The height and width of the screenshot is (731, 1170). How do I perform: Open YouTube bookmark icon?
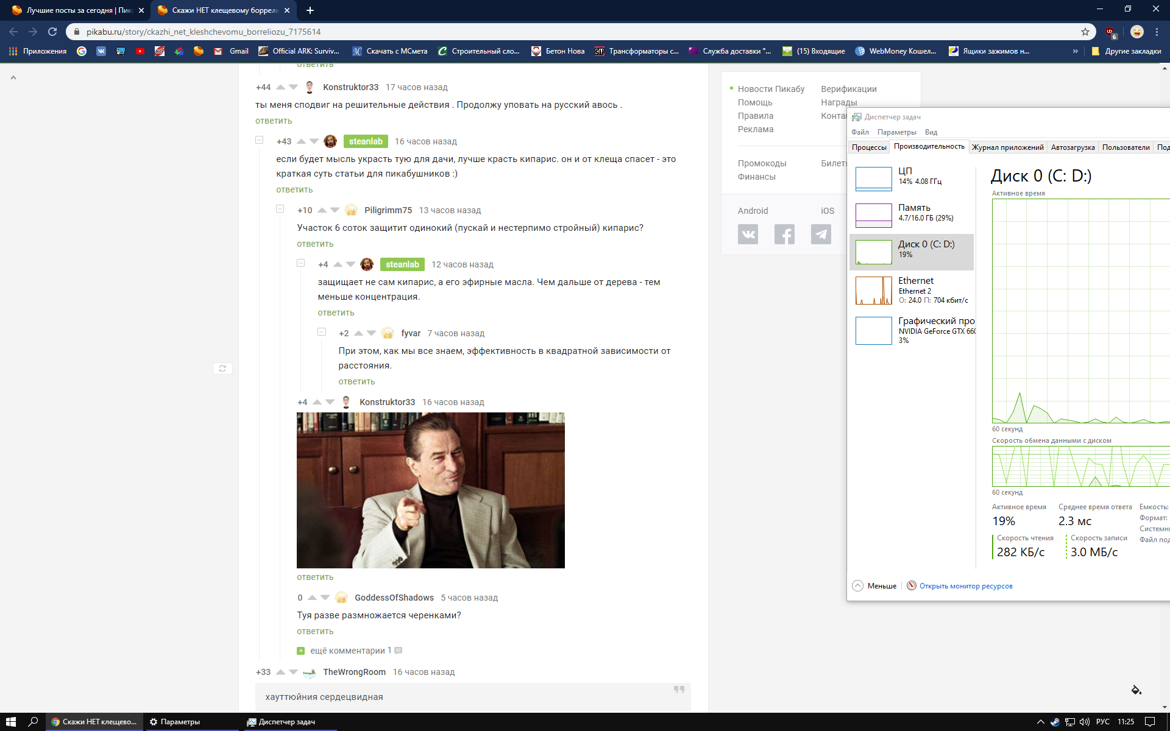click(140, 51)
